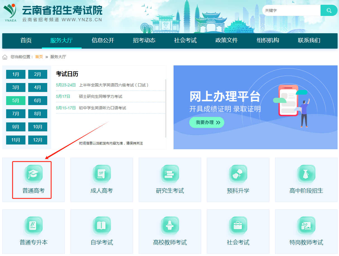Open 普通专升本 A+ paper icon
Viewport: 339px width, 256px height.
pyautogui.click(x=34, y=226)
